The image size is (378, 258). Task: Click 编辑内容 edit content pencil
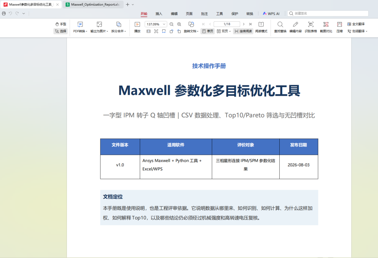pyautogui.click(x=295, y=27)
